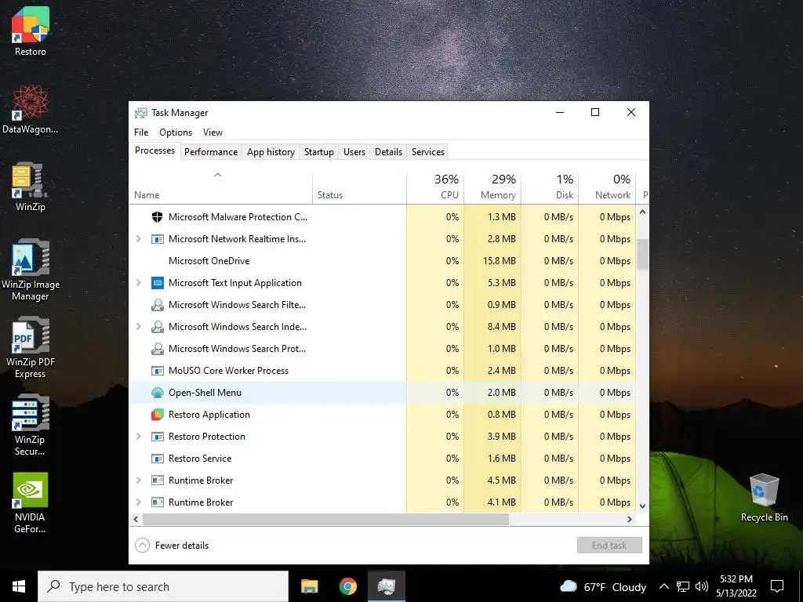Click the Restoro Application process icon

point(157,415)
